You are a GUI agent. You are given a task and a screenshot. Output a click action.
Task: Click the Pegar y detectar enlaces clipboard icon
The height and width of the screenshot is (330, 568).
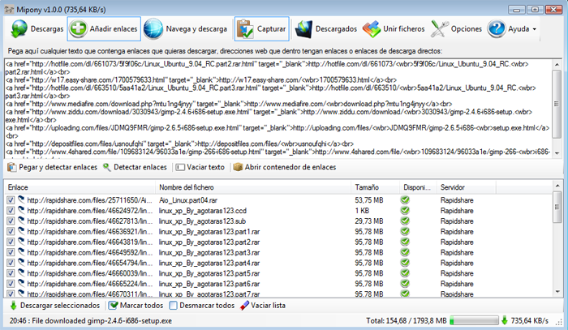click(x=12, y=167)
